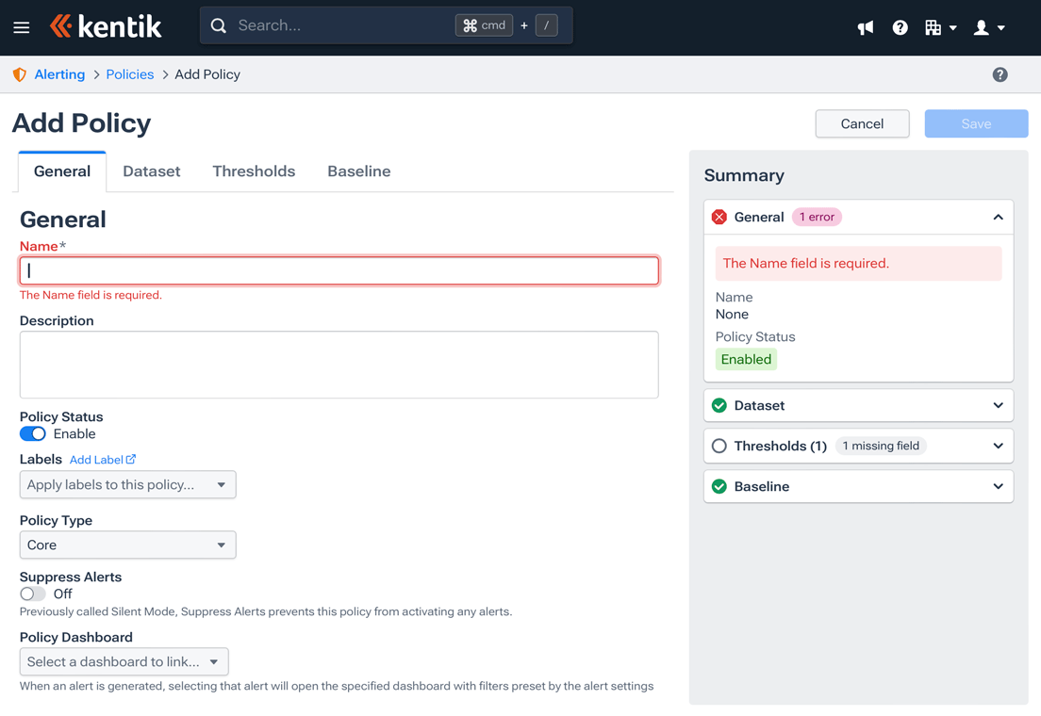Image resolution: width=1041 pixels, height=716 pixels.
Task: Enable the Suppress Alerts toggle
Action: pos(31,594)
